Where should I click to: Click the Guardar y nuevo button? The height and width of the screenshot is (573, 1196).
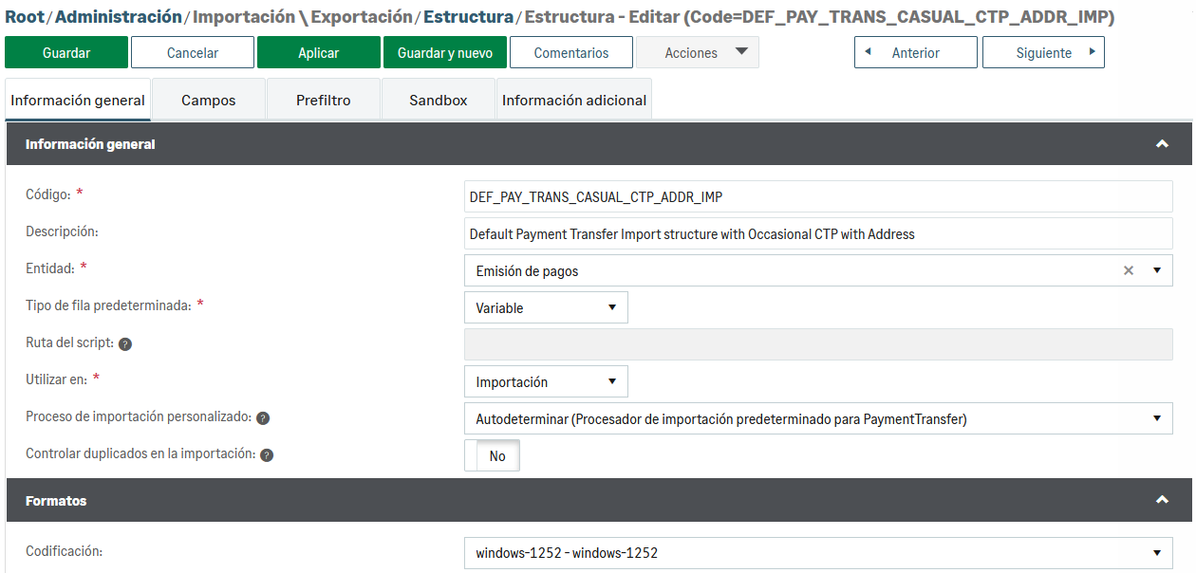[445, 53]
